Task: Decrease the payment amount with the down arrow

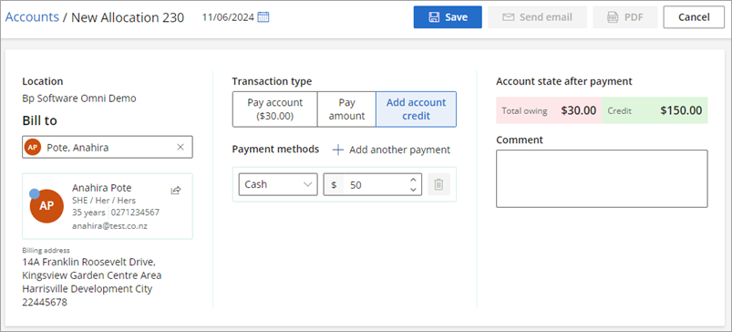Action: point(413,190)
